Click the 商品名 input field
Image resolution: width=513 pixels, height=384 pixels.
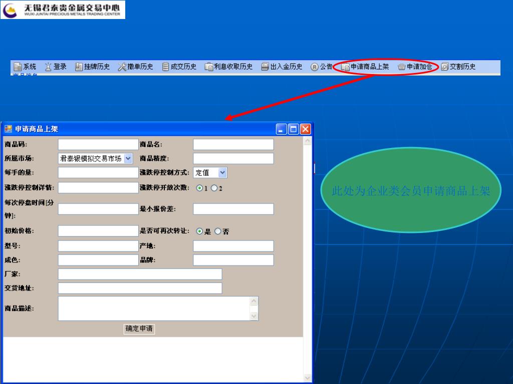point(233,144)
